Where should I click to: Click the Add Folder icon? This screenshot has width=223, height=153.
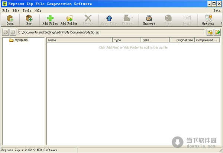(69, 18)
